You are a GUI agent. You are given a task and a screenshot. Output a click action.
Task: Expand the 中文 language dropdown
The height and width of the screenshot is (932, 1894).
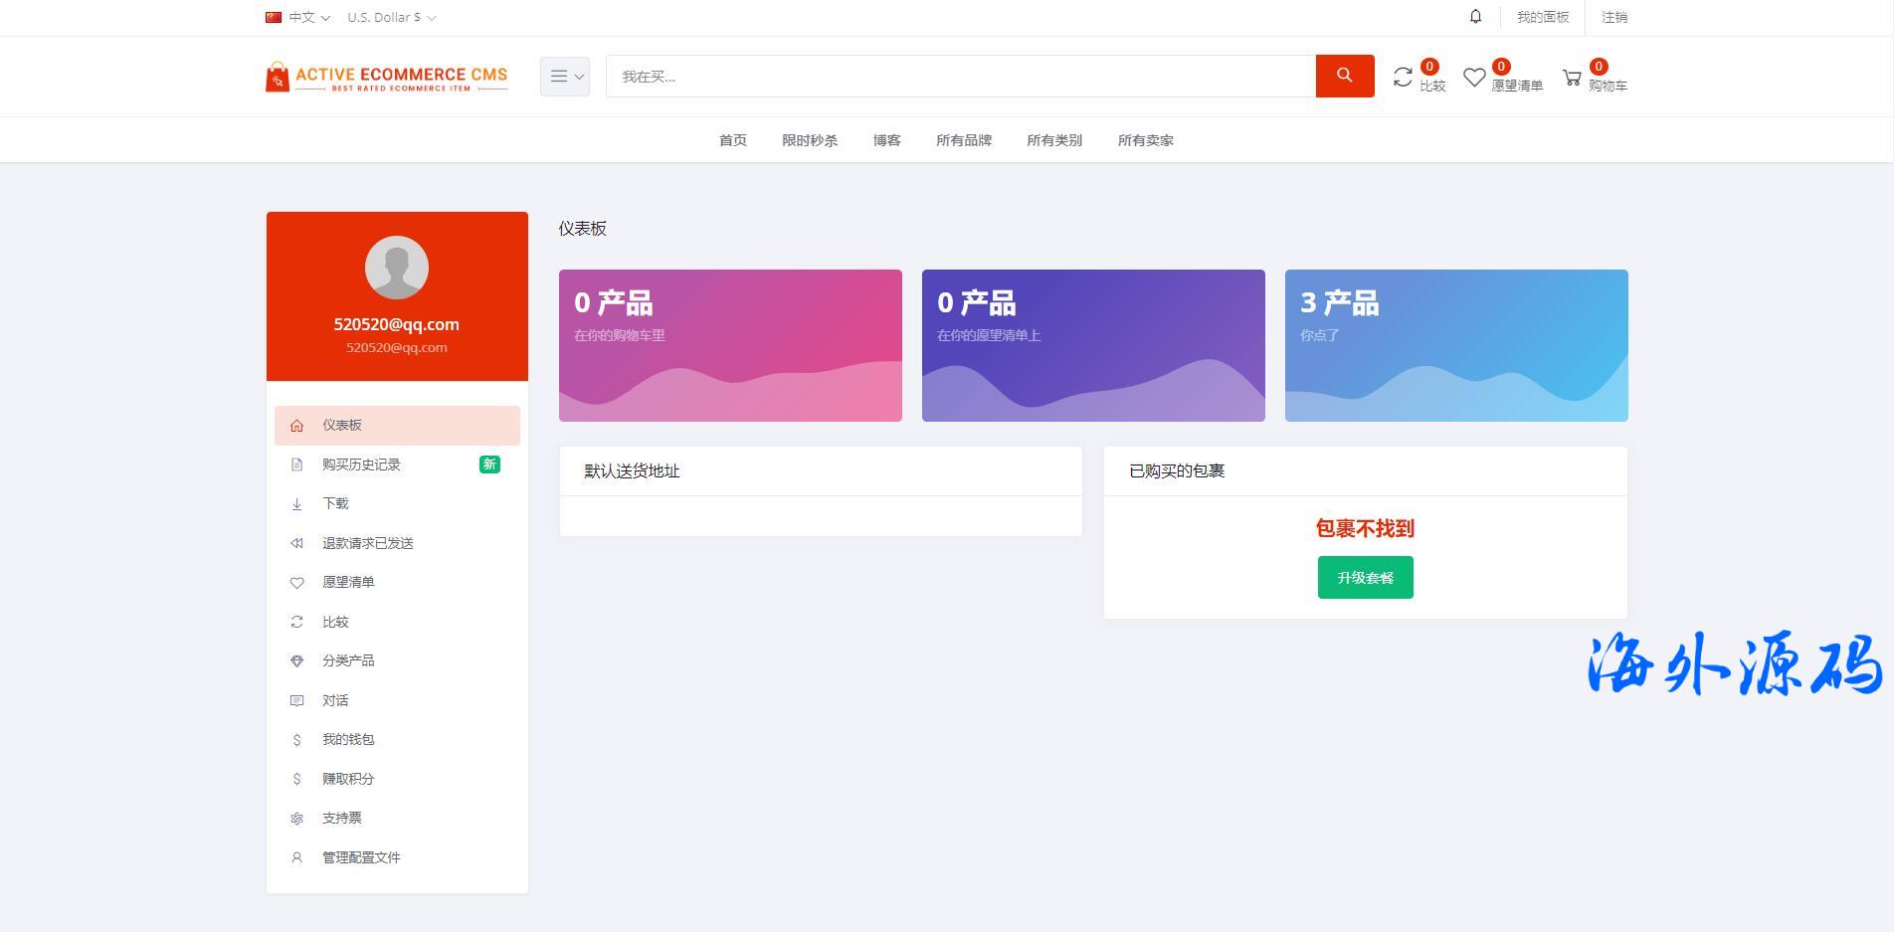tap(298, 18)
